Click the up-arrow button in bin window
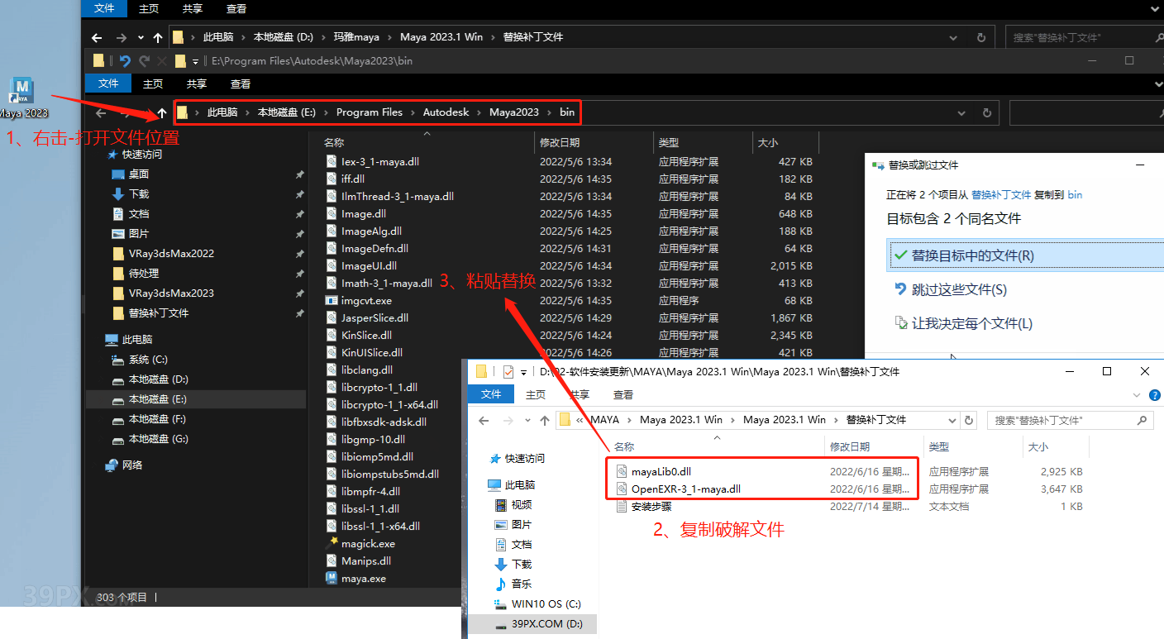Image resolution: width=1164 pixels, height=639 pixels. click(x=162, y=112)
